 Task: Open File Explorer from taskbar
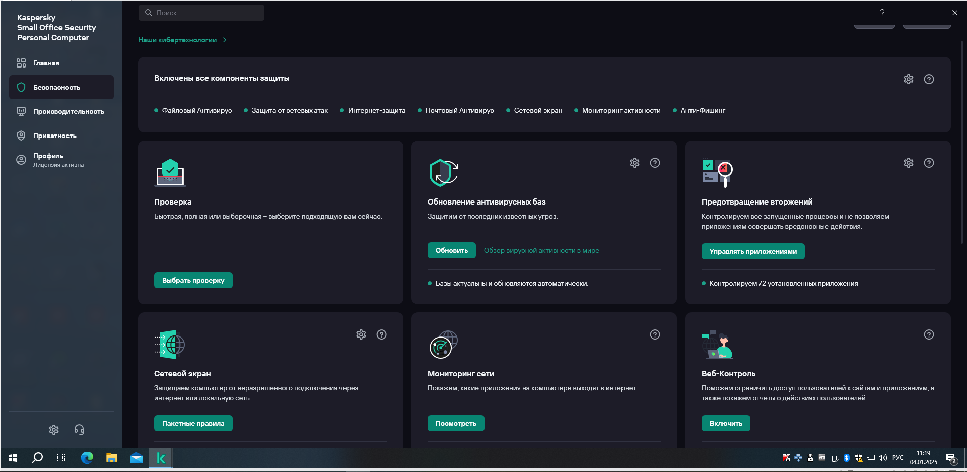click(x=112, y=458)
